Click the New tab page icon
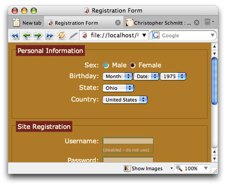The image size is (234, 190). (x=16, y=22)
